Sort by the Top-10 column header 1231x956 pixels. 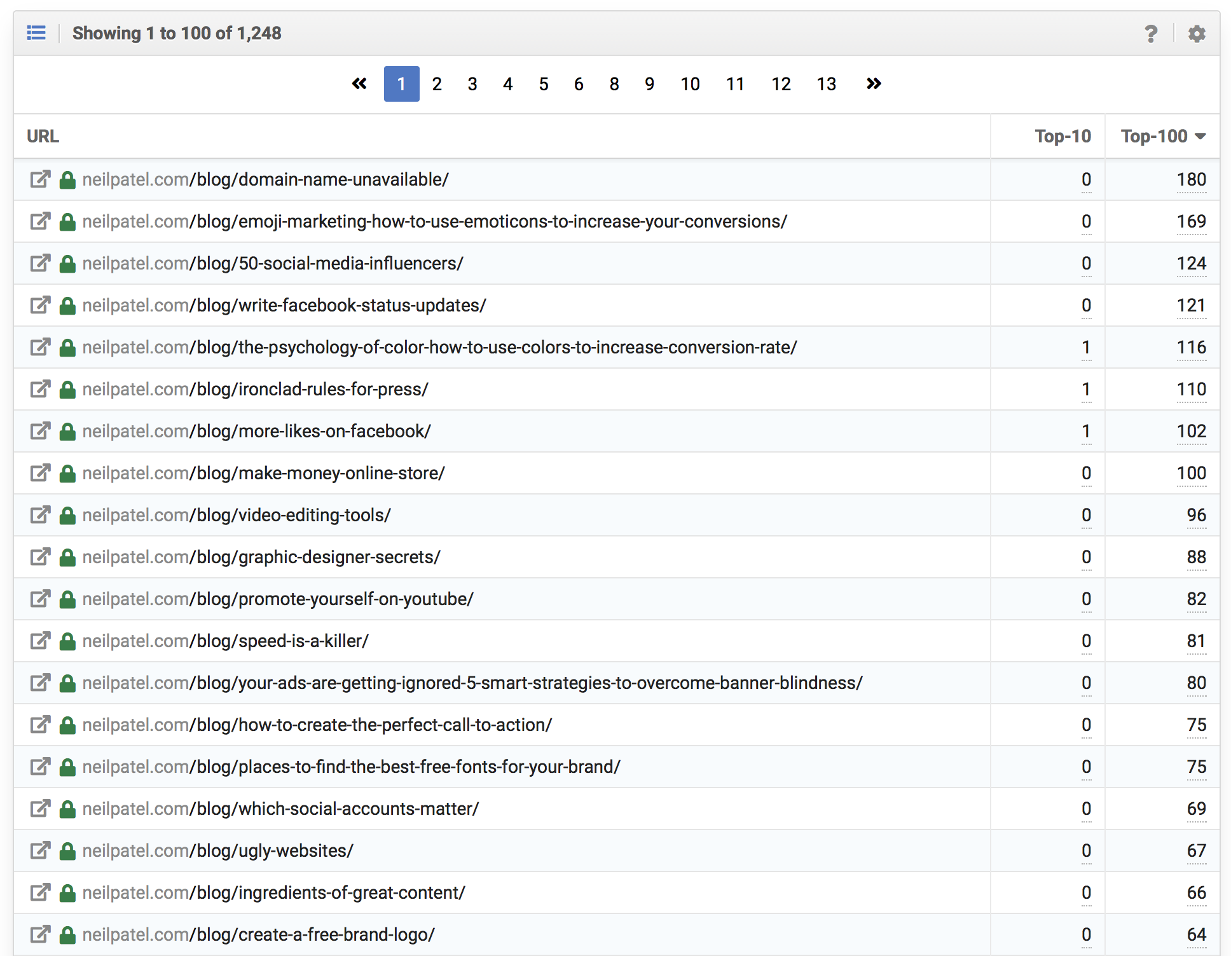point(1063,136)
